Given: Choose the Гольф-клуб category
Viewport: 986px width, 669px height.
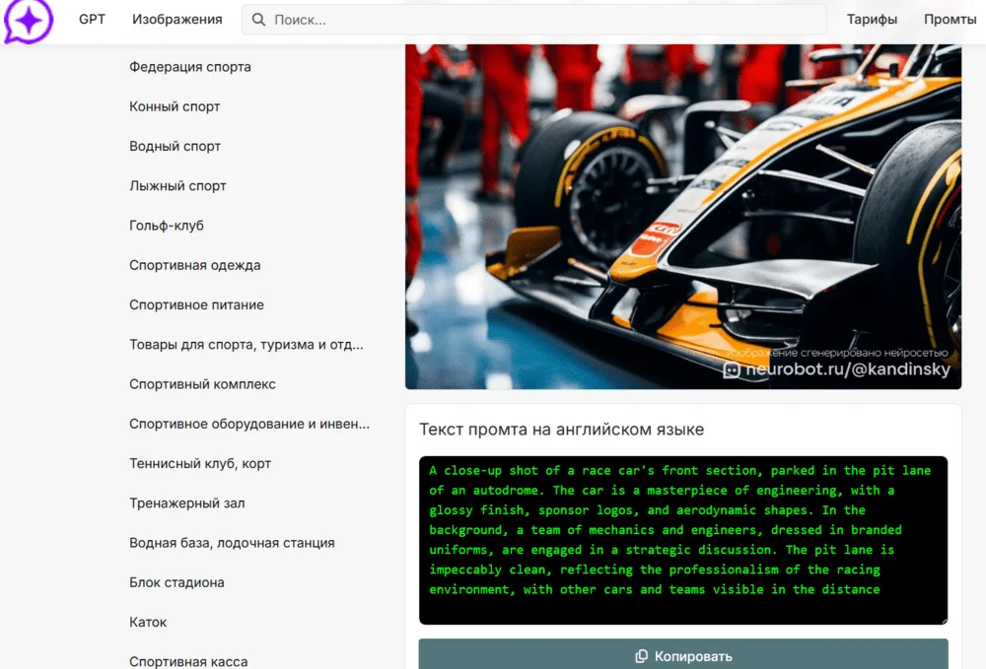Looking at the screenshot, I should point(167,226).
